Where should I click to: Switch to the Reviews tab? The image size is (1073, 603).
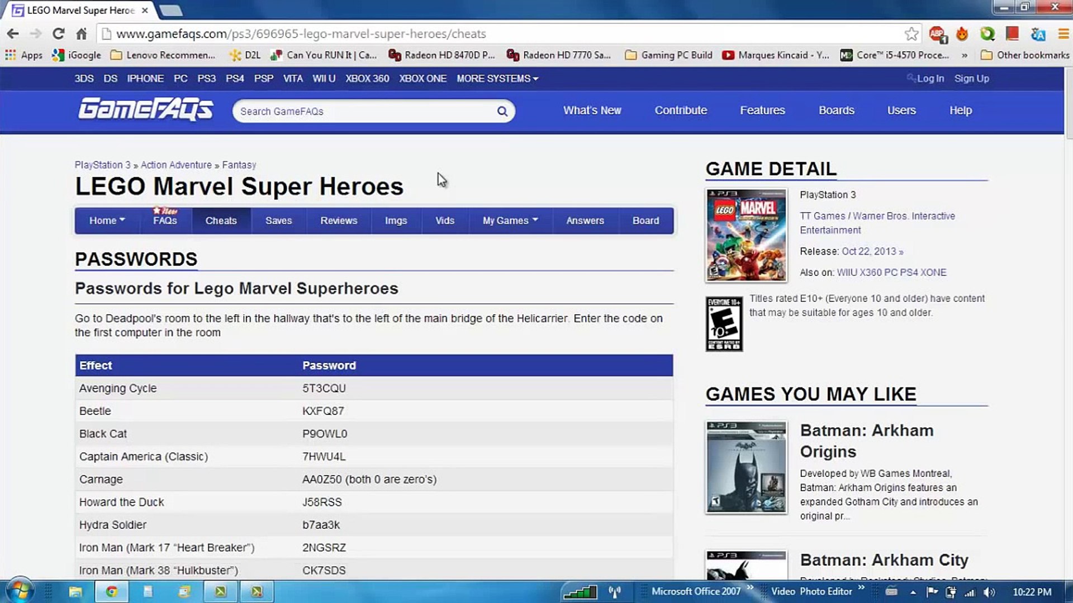[338, 221]
